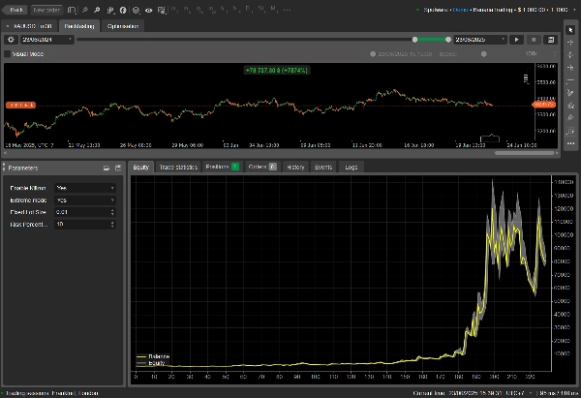Image resolution: width=581 pixels, height=398 pixels.
Task: Click the stop backtest button
Action: 533,40
